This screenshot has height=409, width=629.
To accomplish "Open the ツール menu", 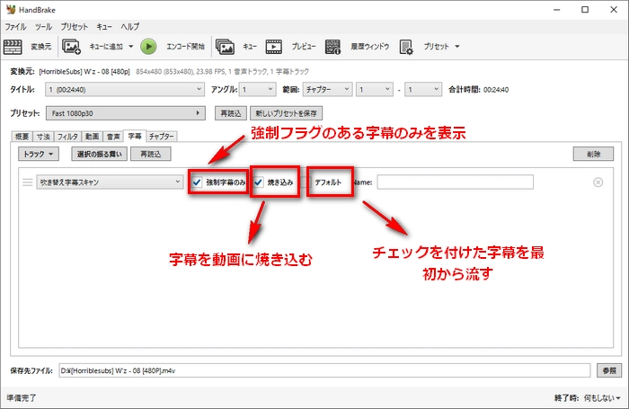I will point(44,27).
